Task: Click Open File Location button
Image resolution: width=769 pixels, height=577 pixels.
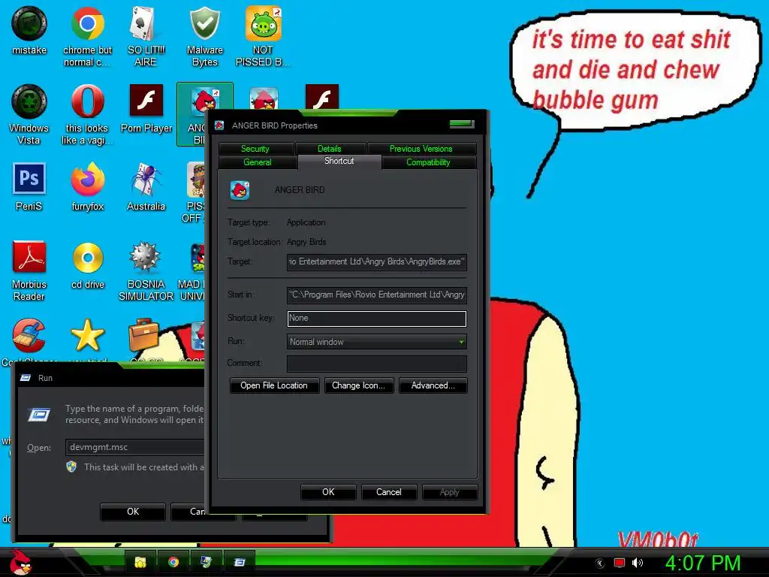Action: (274, 385)
